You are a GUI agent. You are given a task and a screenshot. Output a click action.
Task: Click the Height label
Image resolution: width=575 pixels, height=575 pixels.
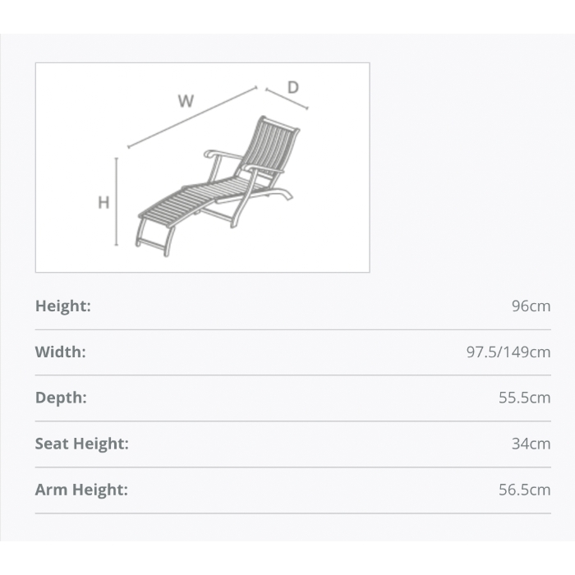click(63, 306)
